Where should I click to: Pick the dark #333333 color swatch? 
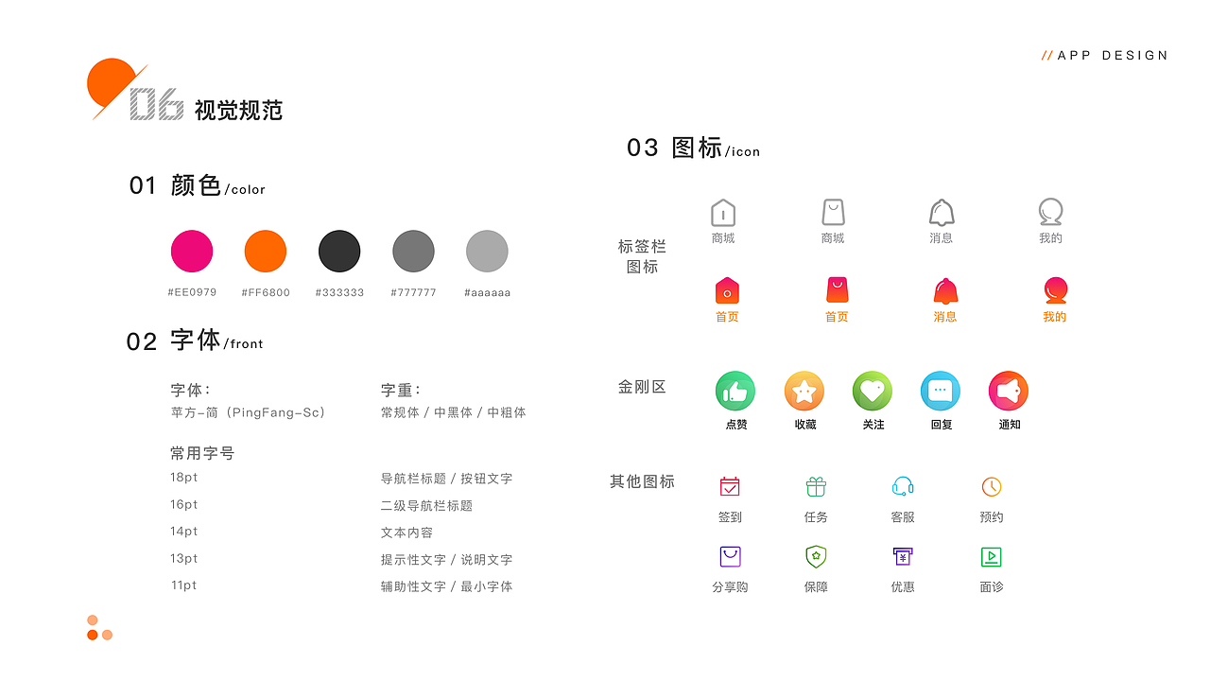tap(339, 252)
